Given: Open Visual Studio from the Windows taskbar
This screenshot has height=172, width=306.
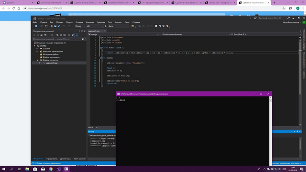Looking at the screenshot, I should [x=58, y=169].
